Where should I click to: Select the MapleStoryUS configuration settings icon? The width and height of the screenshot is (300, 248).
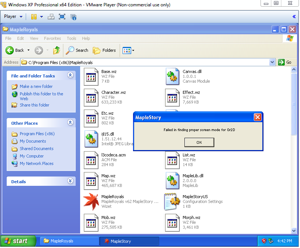(173, 201)
